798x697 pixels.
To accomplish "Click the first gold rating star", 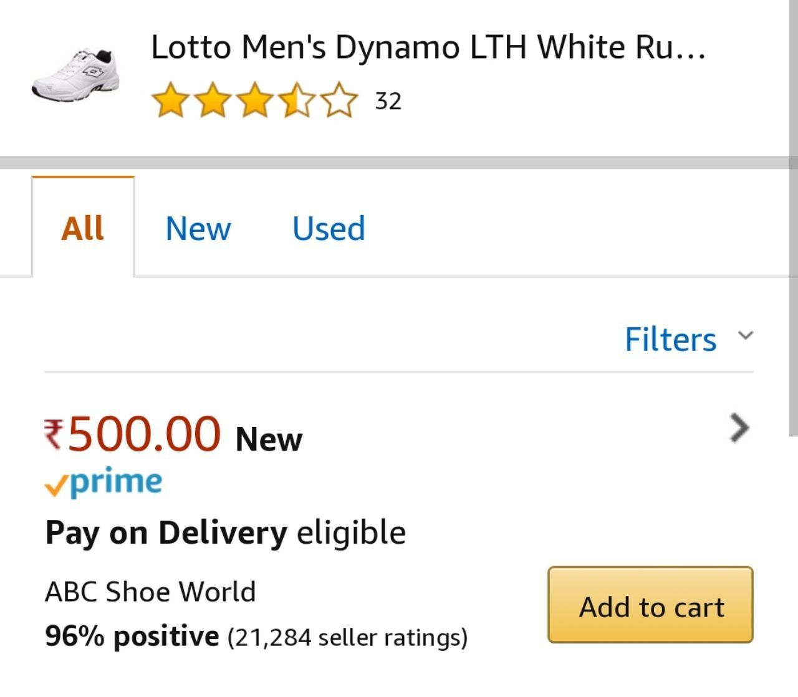I will coord(170,101).
